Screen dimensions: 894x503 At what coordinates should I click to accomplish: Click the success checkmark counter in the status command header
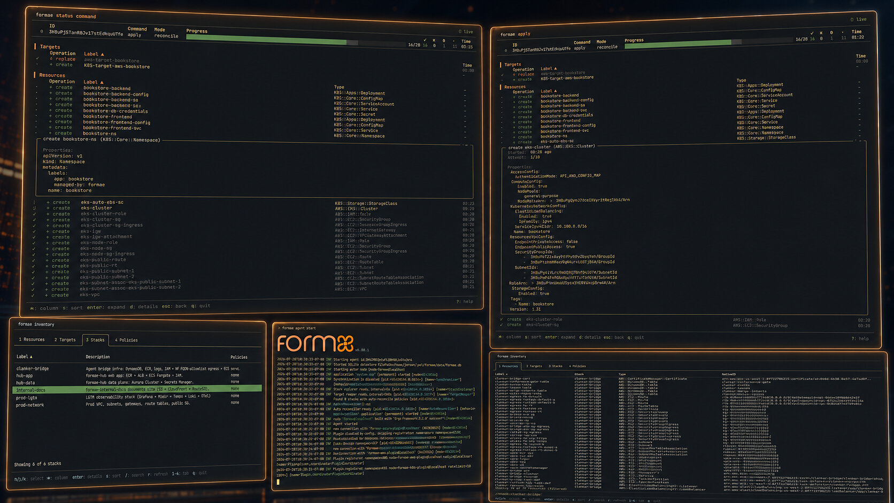425,42
